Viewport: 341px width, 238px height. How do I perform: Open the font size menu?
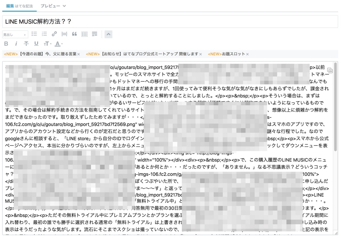click(x=47, y=44)
